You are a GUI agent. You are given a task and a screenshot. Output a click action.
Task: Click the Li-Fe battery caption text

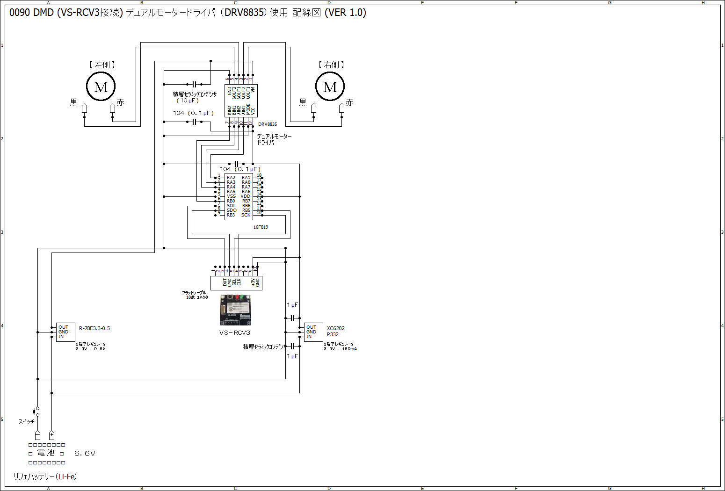(x=45, y=477)
